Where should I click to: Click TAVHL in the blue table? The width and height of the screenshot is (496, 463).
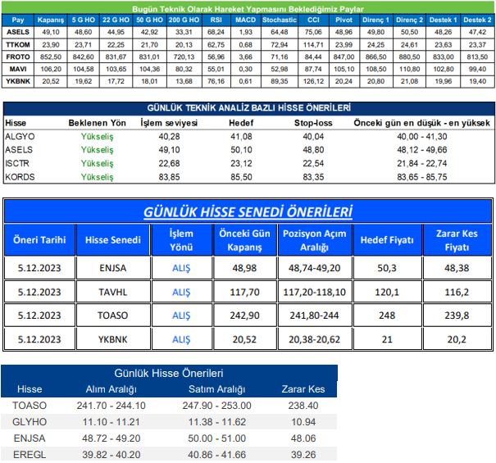click(x=113, y=292)
